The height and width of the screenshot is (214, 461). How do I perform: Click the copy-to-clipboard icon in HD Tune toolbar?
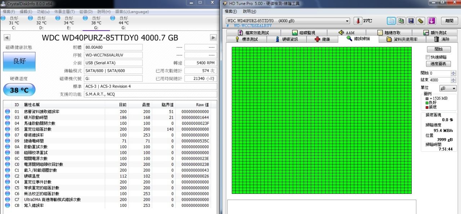point(391,21)
